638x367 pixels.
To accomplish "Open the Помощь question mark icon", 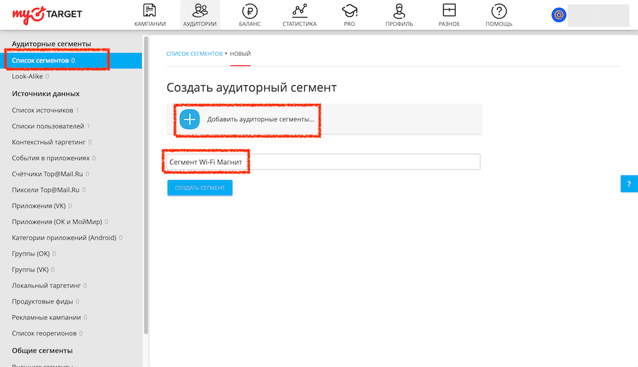I will click(x=499, y=11).
